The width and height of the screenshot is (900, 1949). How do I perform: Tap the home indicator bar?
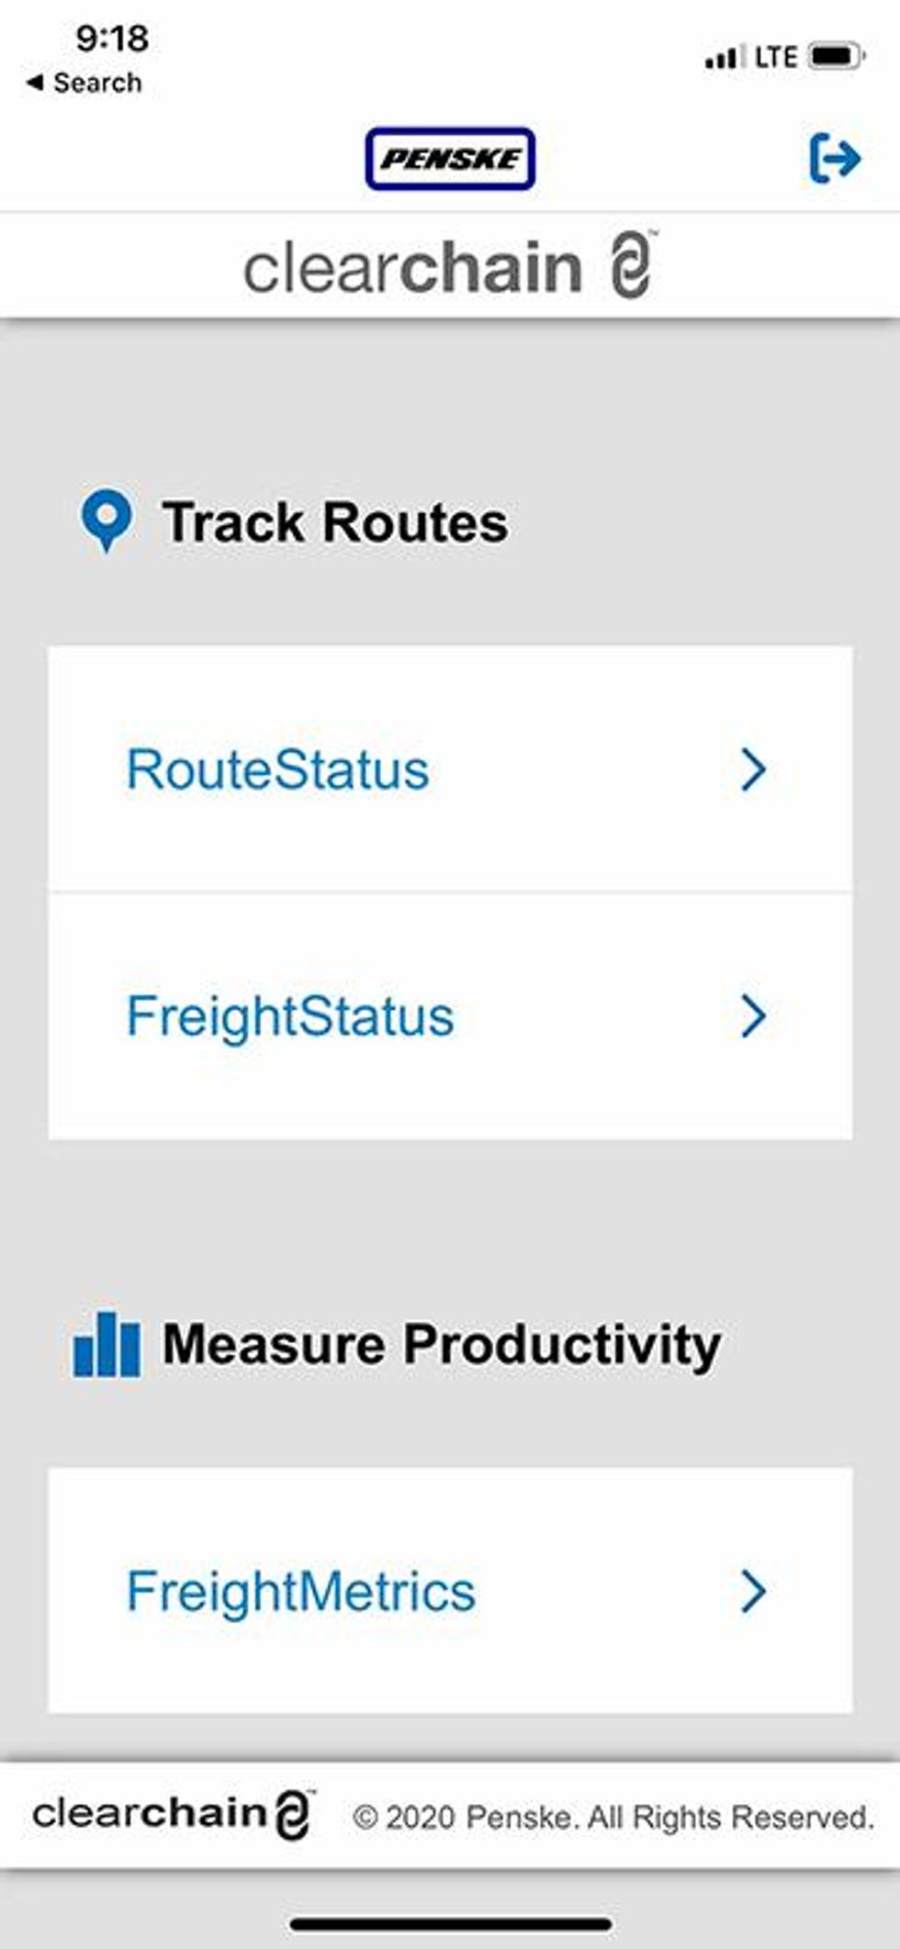[x=450, y=1924]
